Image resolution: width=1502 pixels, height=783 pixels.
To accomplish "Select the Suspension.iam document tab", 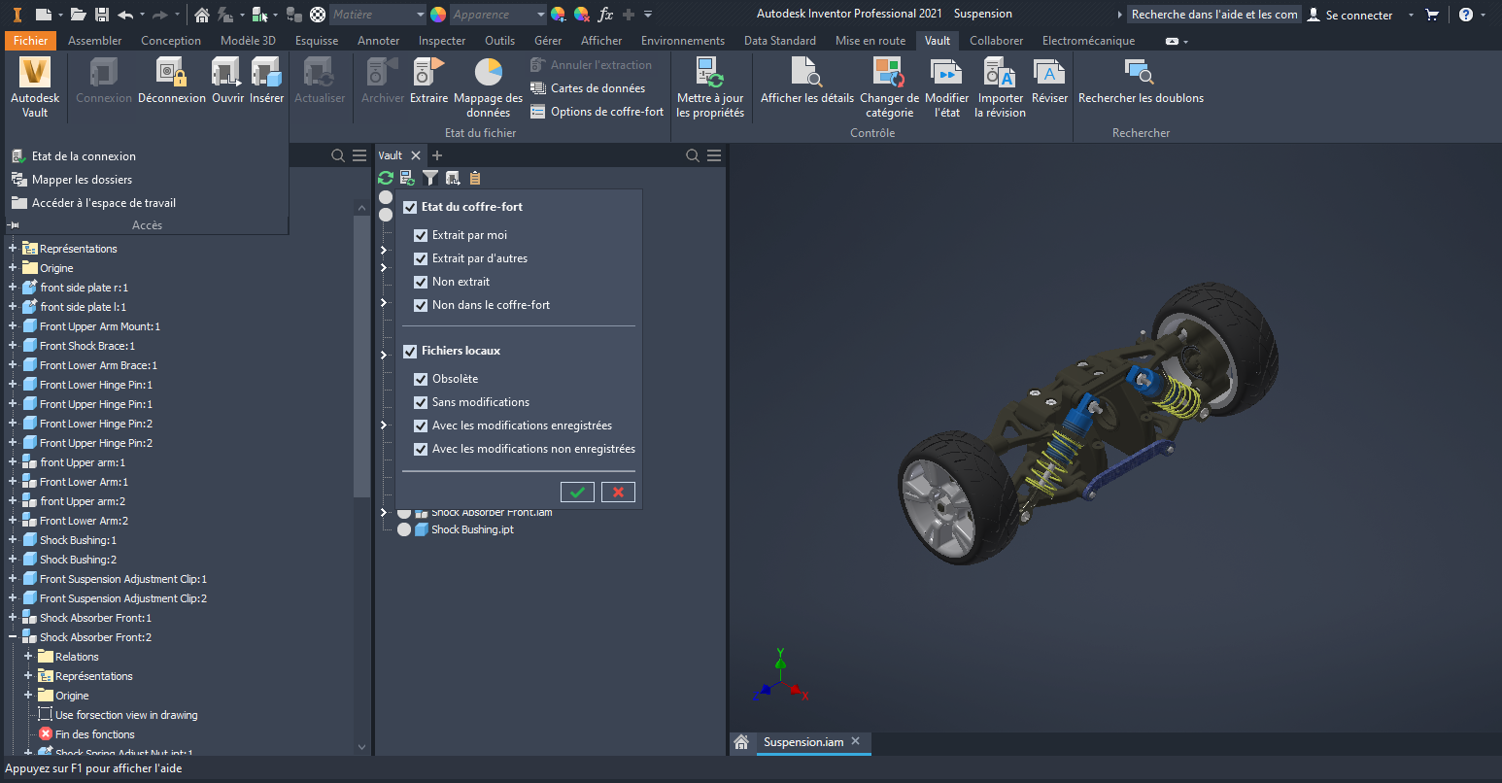I will 803,742.
